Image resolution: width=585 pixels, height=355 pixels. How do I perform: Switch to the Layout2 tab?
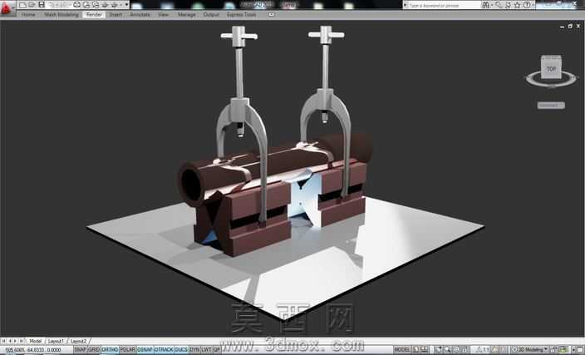pyautogui.click(x=78, y=341)
